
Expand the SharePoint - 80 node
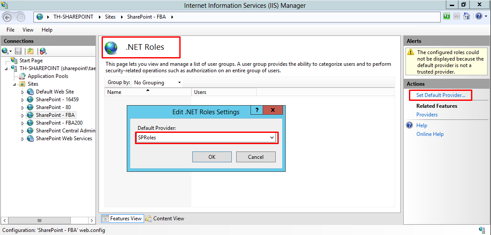pos(23,108)
